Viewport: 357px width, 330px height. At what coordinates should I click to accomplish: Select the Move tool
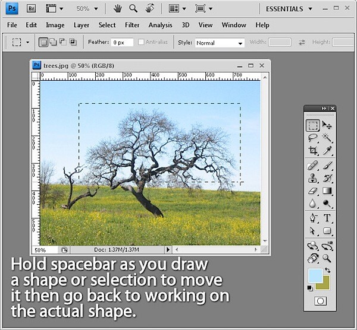(x=327, y=125)
